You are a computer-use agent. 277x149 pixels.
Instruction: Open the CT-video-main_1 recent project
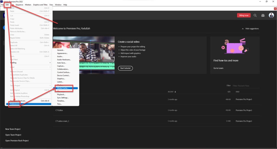[x=62, y=121]
